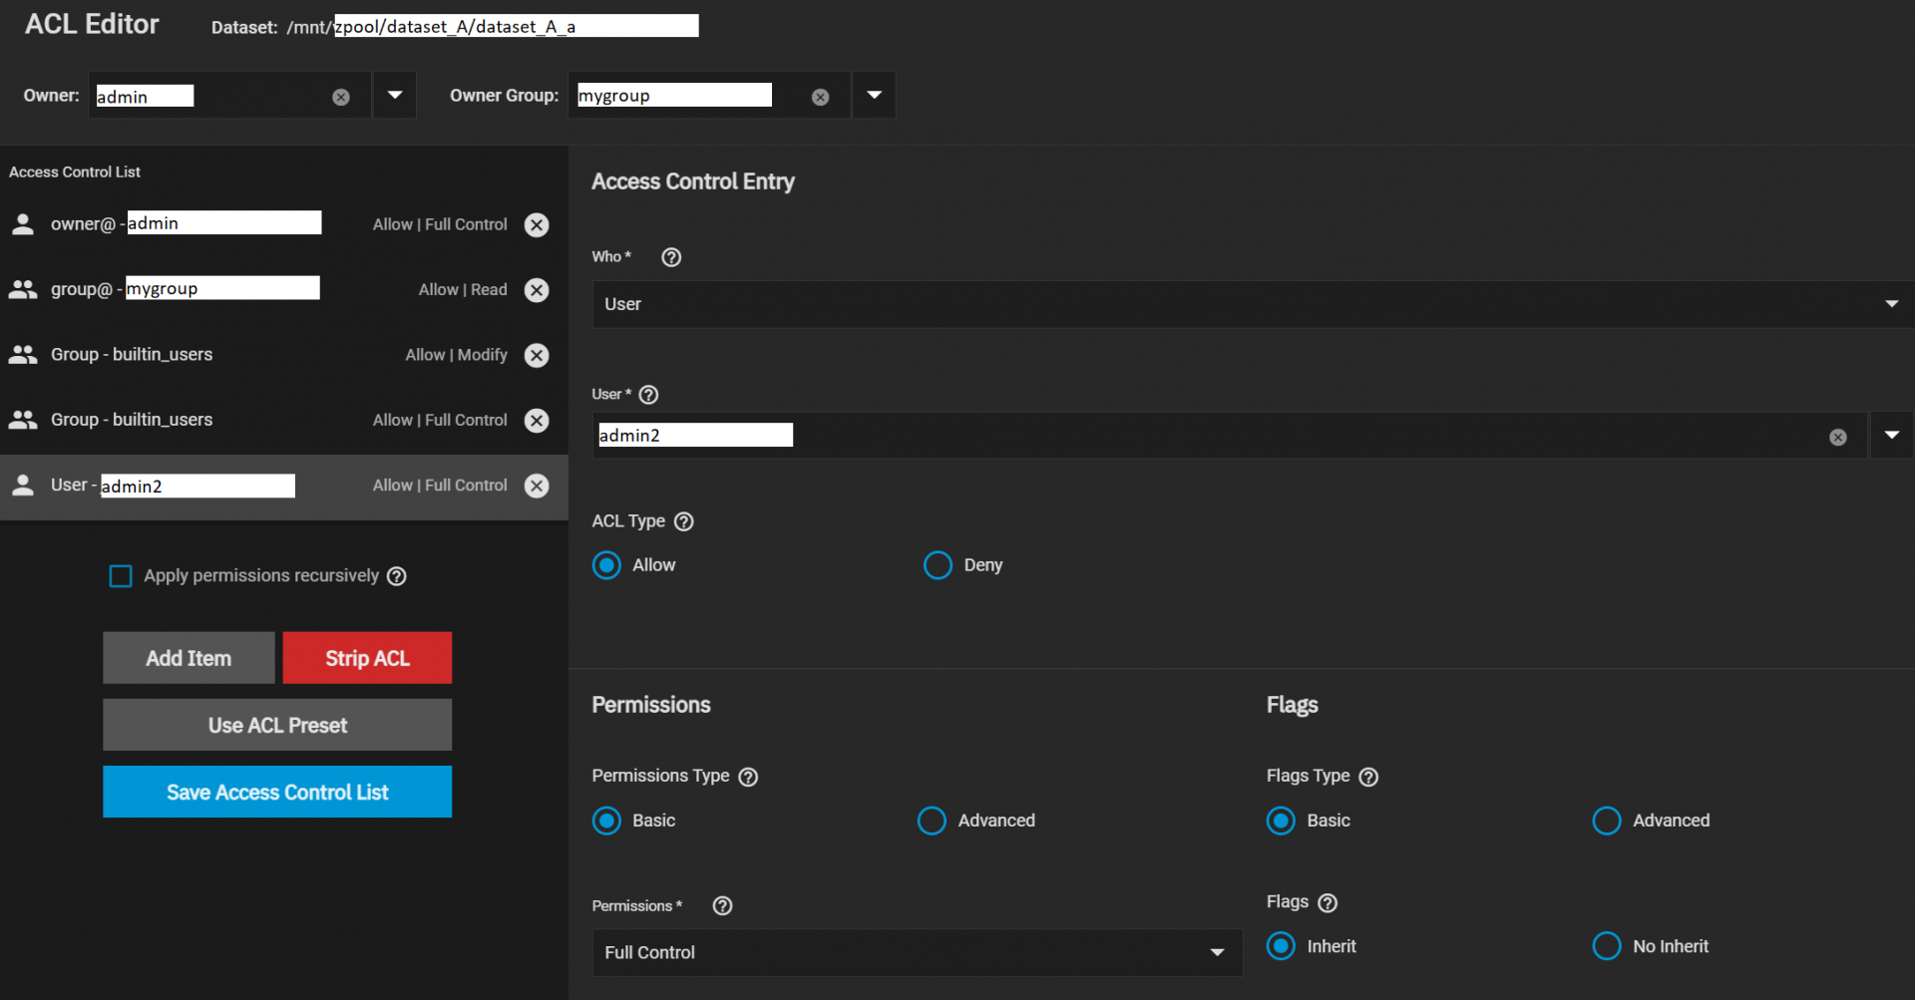Delete the User admin2 Full Control entry
This screenshot has width=1915, height=1000.
pyautogui.click(x=537, y=486)
